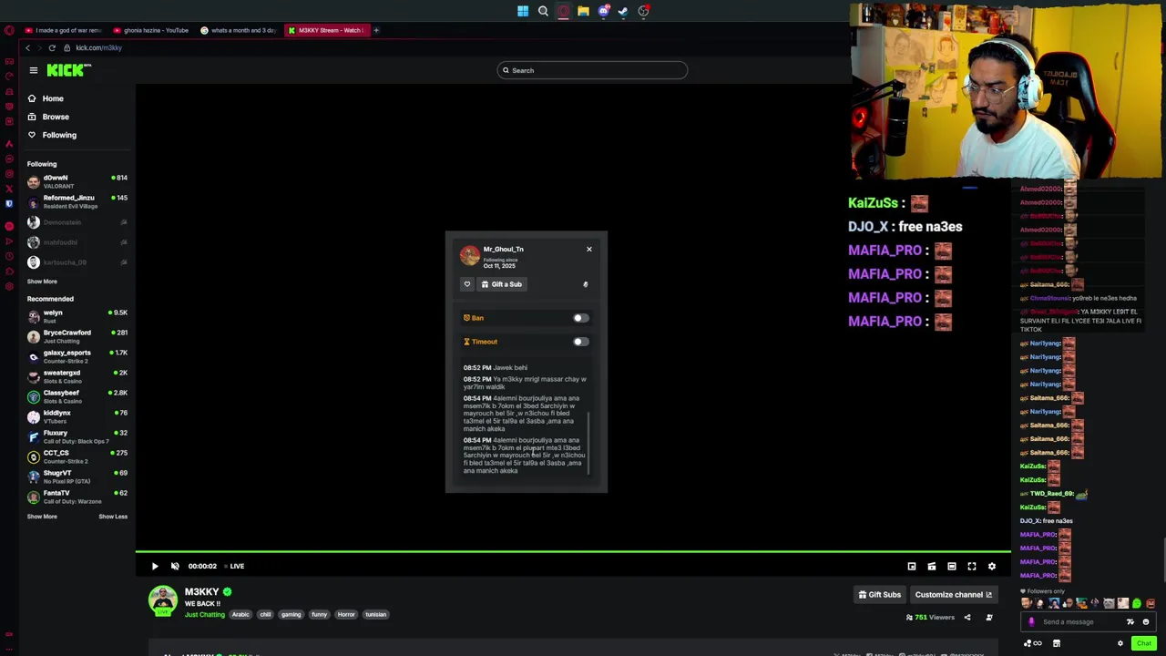1166x656 pixels.
Task: Switch to ghonia hazina YouTube tab
Action: 151,30
